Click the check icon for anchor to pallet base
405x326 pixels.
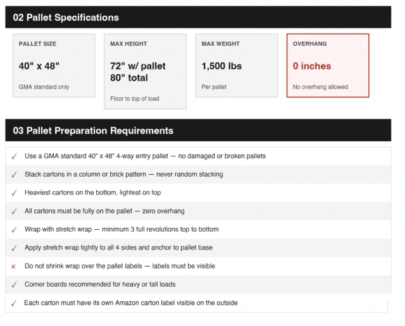[14, 248]
